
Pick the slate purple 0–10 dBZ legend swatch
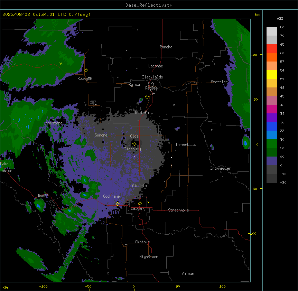[x=272, y=161]
